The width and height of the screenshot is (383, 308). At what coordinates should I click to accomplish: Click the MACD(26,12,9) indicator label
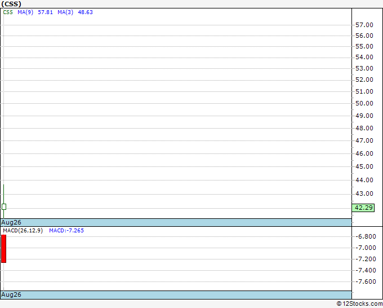coord(23,231)
